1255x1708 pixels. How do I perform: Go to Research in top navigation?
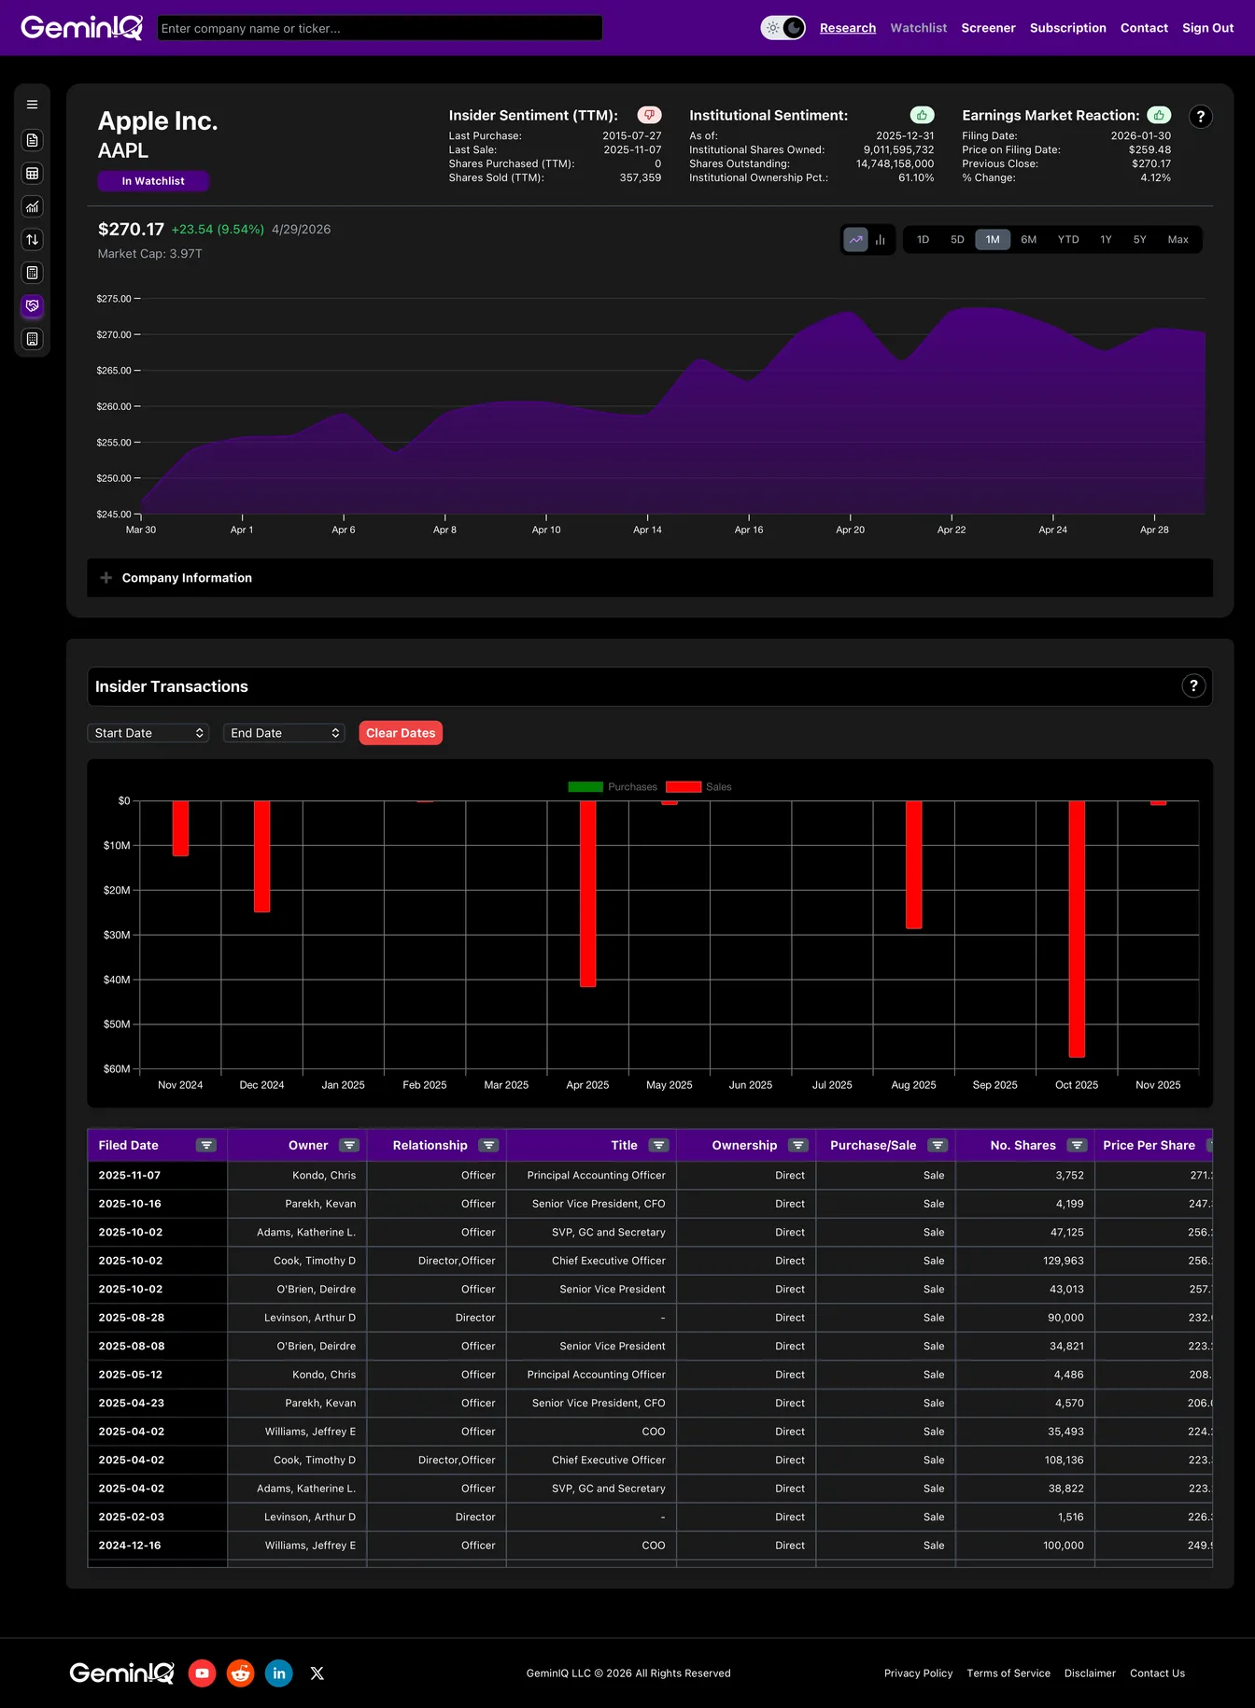pyautogui.click(x=848, y=28)
